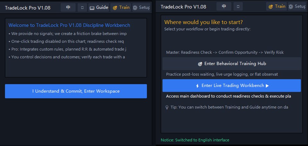Open the Setup tab in right panel
This screenshot has height=146, width=308.
tap(297, 6)
